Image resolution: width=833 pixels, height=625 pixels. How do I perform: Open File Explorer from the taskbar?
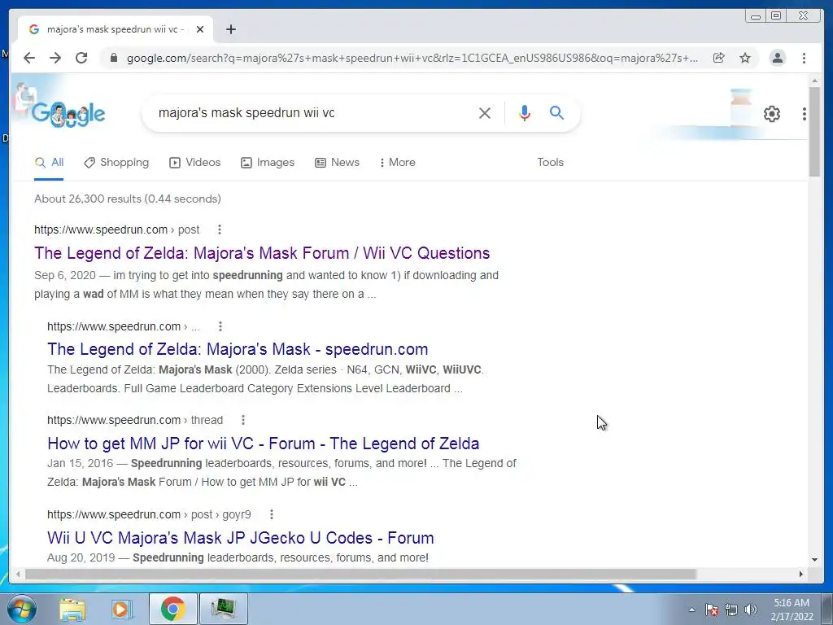72,609
